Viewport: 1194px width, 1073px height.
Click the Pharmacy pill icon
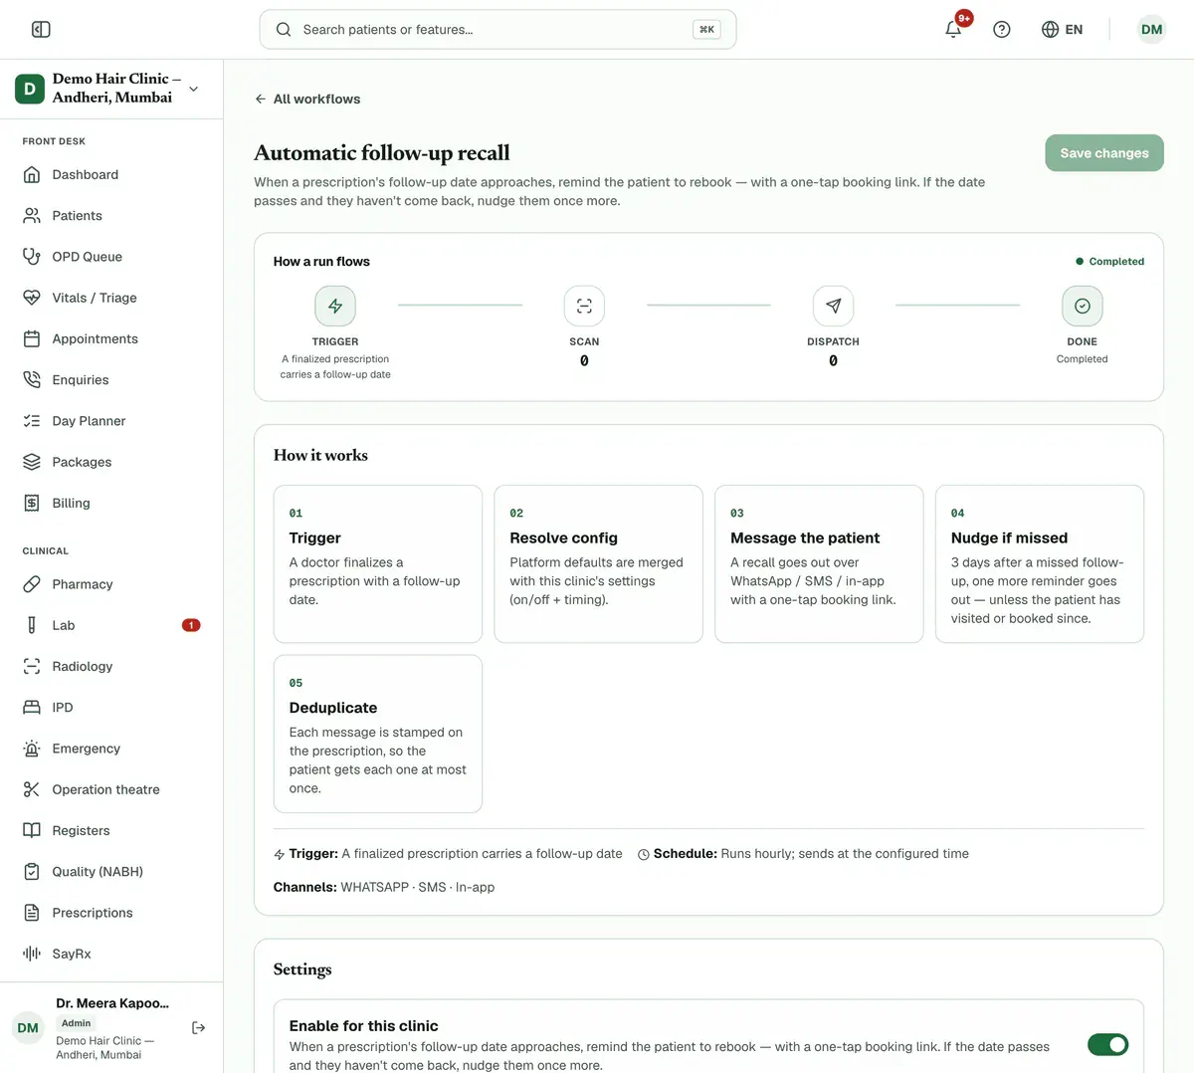[32, 584]
